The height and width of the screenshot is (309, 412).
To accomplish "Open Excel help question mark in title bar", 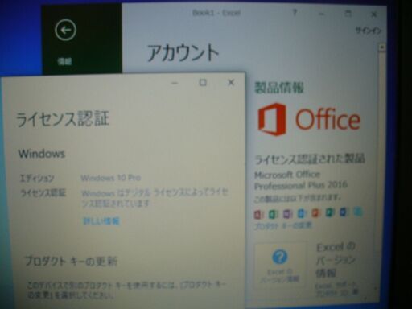I will click(295, 12).
